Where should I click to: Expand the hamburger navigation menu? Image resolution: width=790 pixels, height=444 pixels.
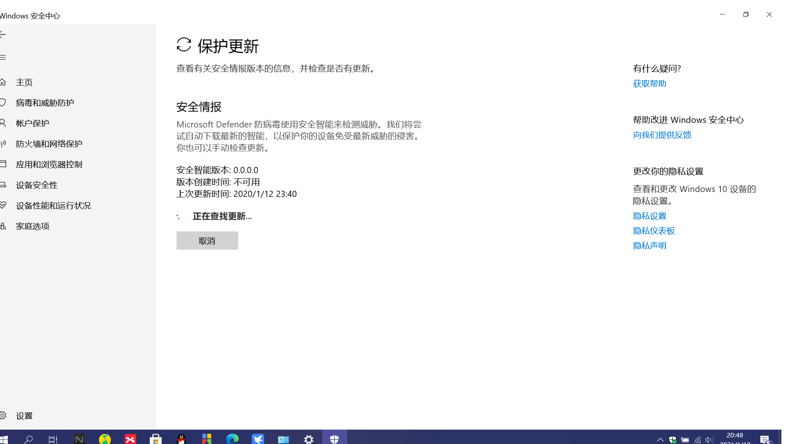tap(3, 58)
